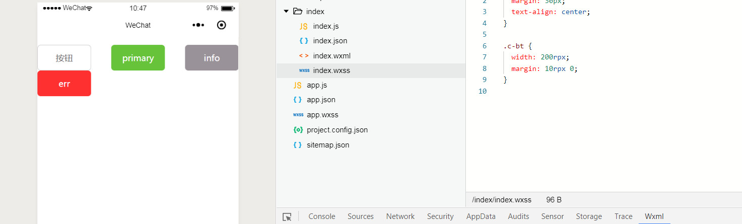The height and width of the screenshot is (224, 742).
Task: Open the index.wxml file
Action: (332, 56)
